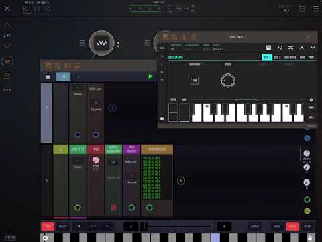This screenshot has height=242, width=322.
Task: Save preset with the floppy disk icon
Action: (x=268, y=48)
